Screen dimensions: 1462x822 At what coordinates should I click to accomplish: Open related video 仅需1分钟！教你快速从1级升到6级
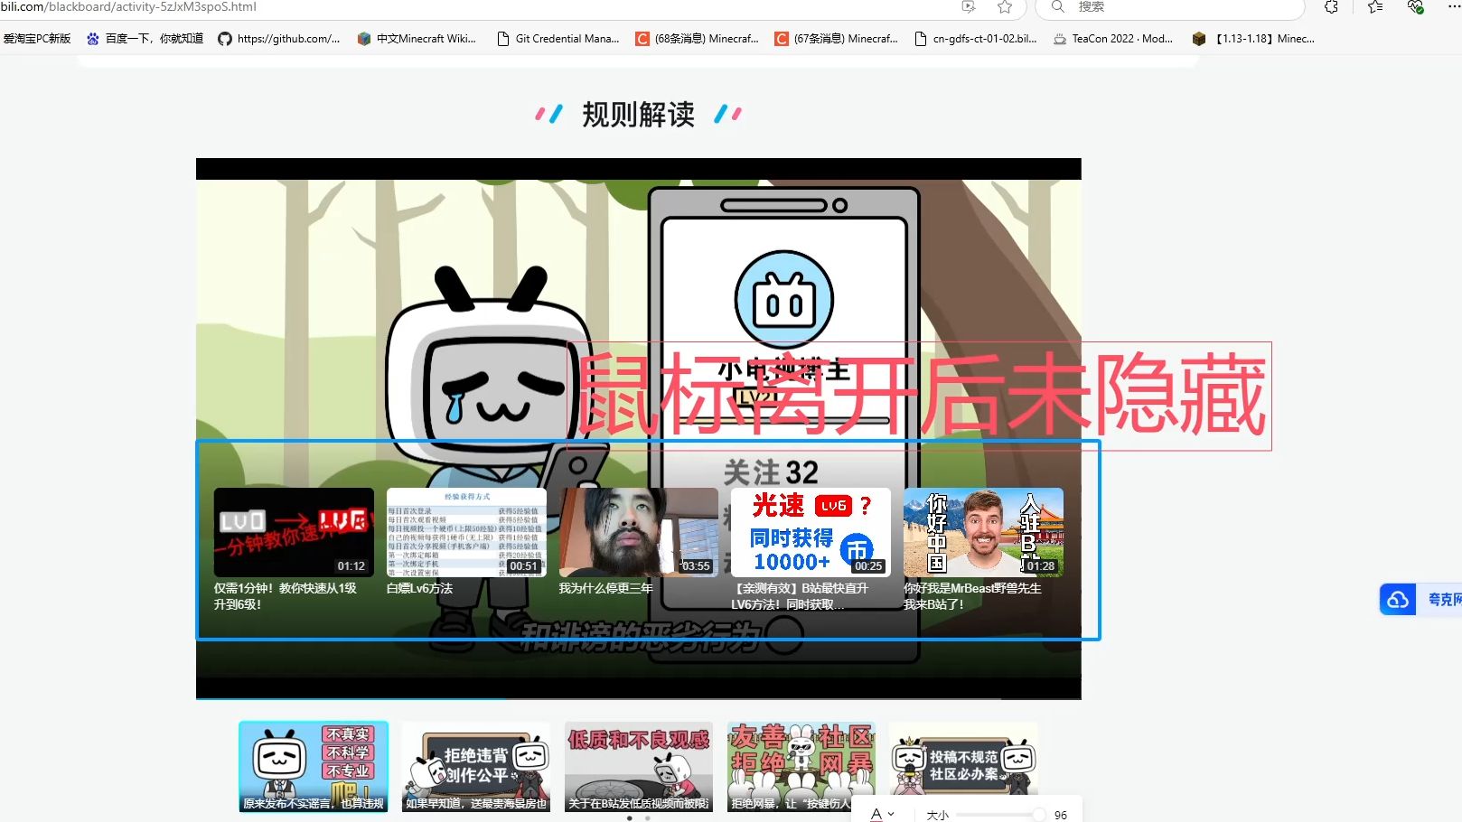click(294, 532)
